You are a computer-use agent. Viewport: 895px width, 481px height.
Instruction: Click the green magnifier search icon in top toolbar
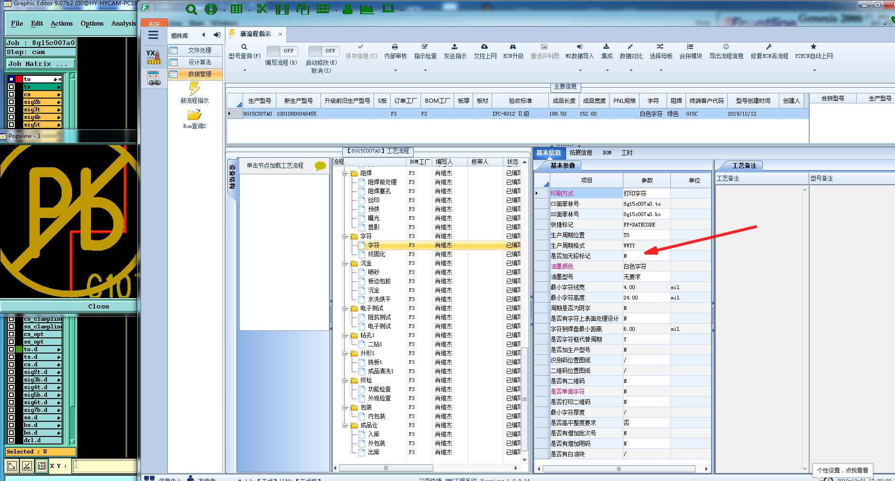pyautogui.click(x=191, y=9)
